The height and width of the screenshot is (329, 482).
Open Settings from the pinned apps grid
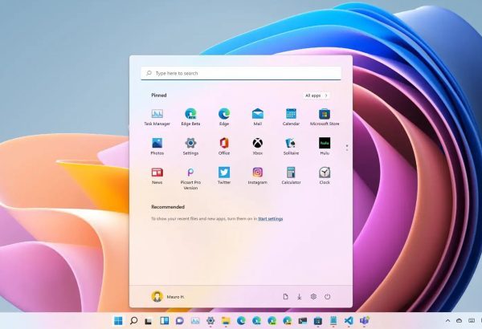point(190,147)
